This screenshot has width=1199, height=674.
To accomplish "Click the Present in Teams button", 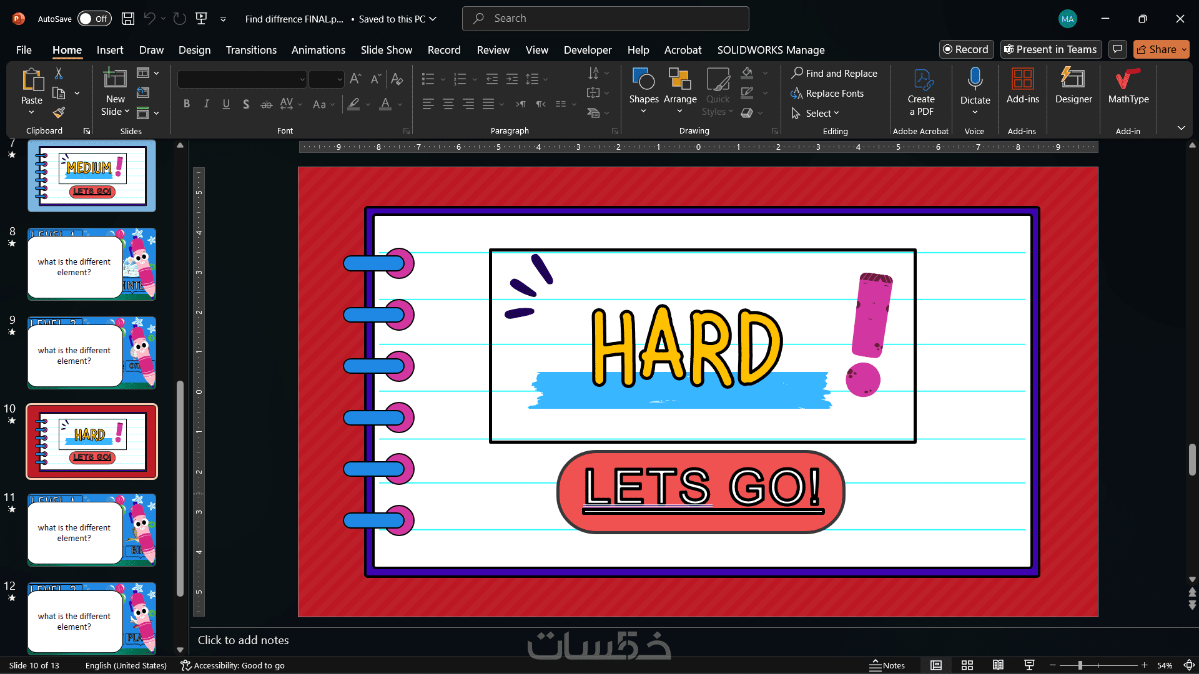I will click(x=1050, y=49).
